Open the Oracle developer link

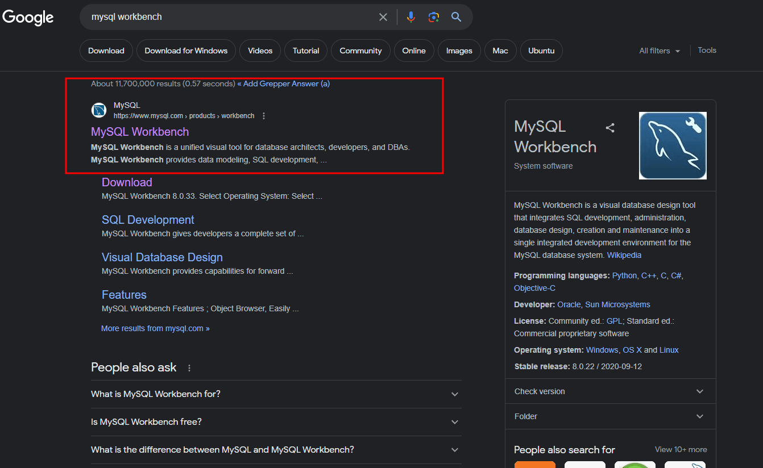point(569,304)
